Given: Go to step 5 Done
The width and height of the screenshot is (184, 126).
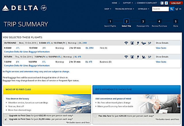Looking at the screenshot, I should (176, 23).
